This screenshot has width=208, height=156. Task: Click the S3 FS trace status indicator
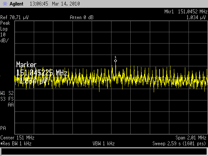click(x=7, y=98)
